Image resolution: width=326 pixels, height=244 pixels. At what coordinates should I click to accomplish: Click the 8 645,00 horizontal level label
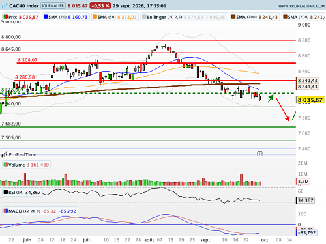11,49
